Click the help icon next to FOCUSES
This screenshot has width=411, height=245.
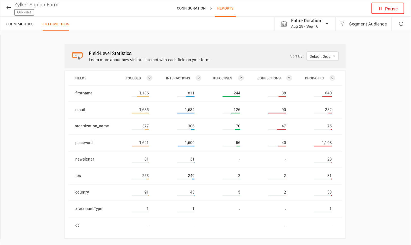point(149,78)
